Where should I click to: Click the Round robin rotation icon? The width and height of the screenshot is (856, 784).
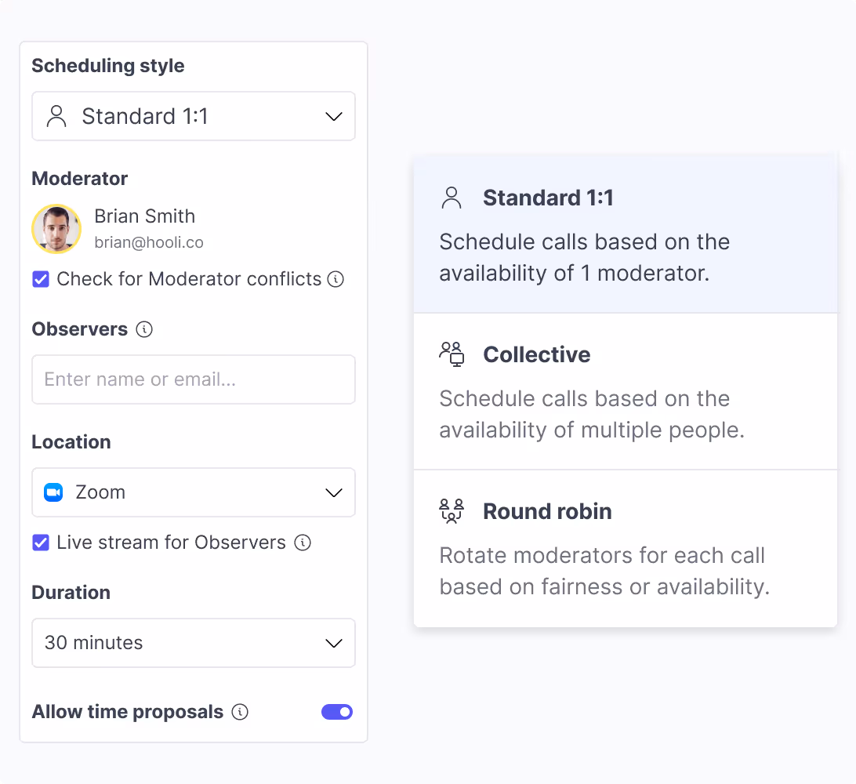tap(452, 511)
